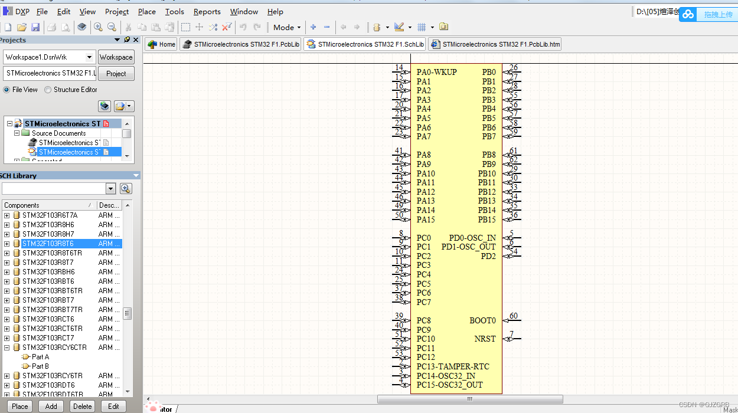Open the Mode dropdown on the toolbar

(286, 27)
